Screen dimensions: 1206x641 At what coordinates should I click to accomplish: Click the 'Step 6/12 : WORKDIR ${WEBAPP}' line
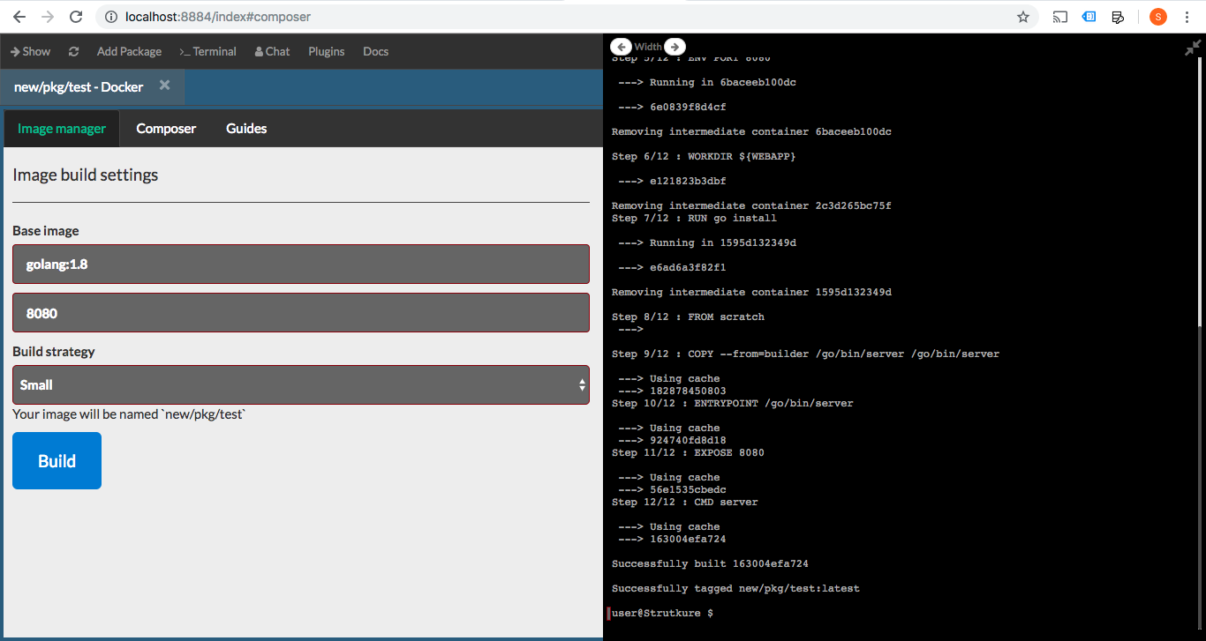704,156
